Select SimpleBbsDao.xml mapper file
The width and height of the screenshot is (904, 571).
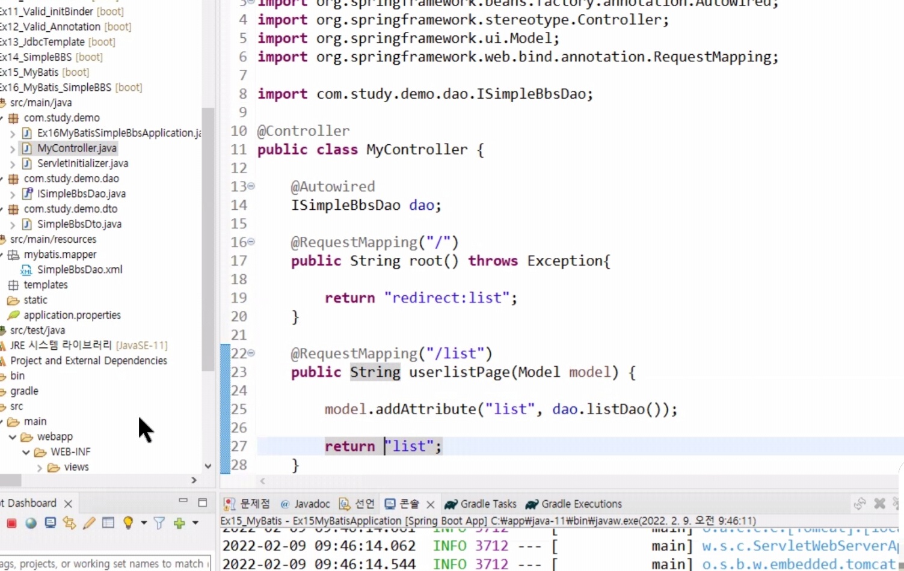79,269
